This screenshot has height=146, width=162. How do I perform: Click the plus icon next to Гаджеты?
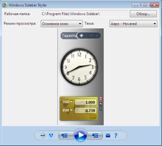click(x=81, y=35)
